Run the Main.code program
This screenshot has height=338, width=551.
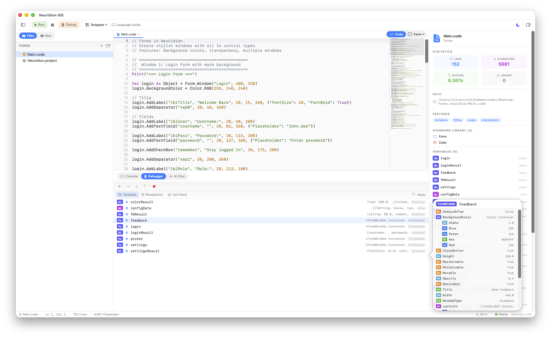[39, 25]
